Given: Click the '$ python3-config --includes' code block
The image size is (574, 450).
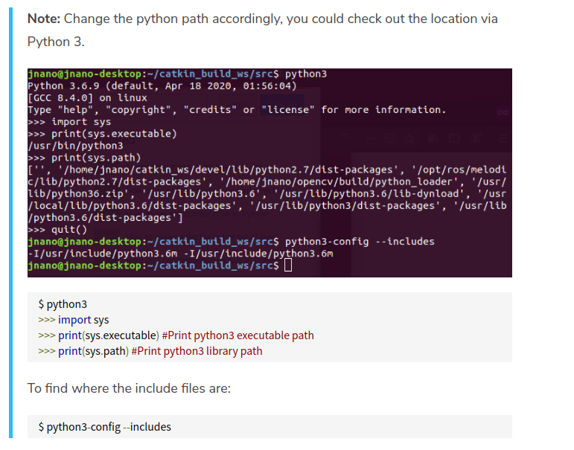Looking at the screenshot, I should click(x=270, y=427).
